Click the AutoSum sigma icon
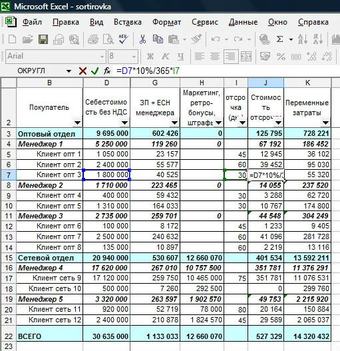The image size is (340, 351). 279,39
